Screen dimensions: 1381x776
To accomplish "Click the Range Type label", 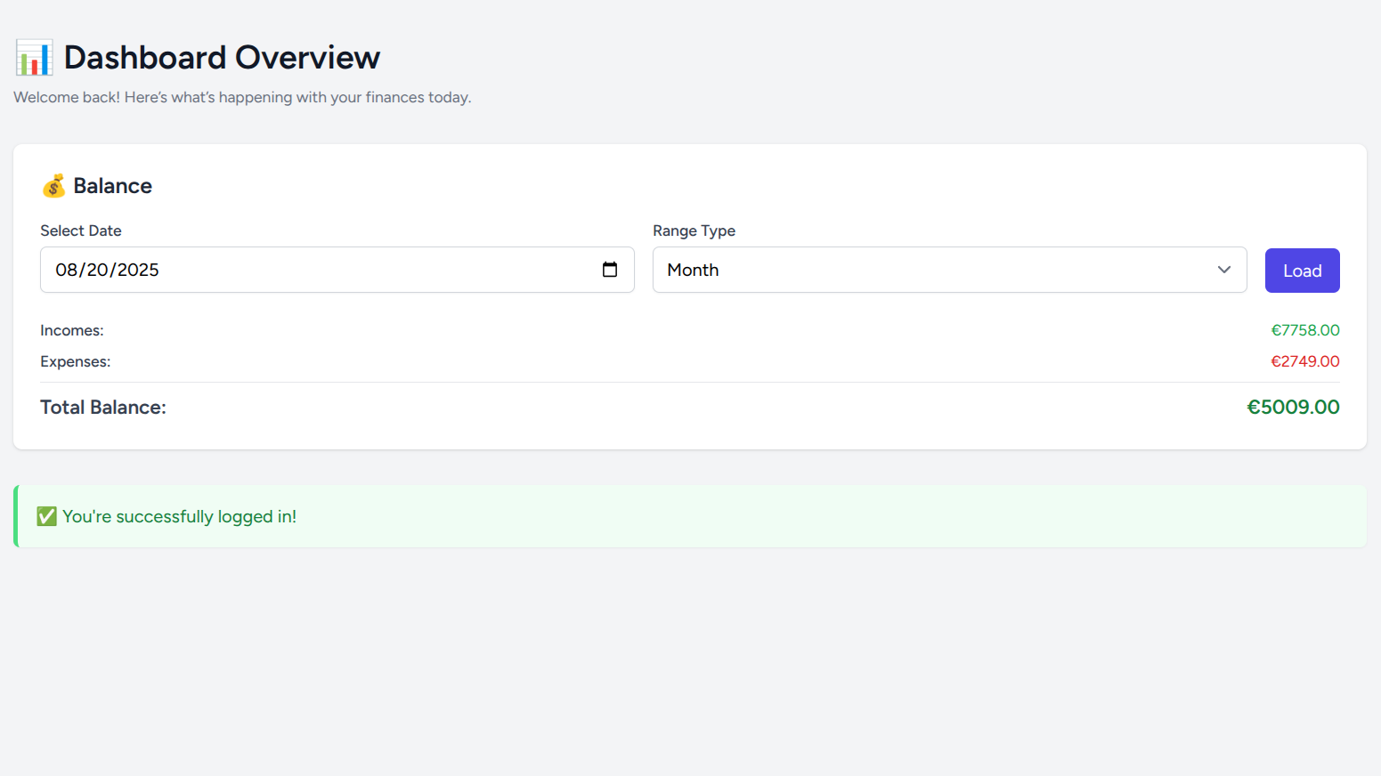I will (x=694, y=230).
